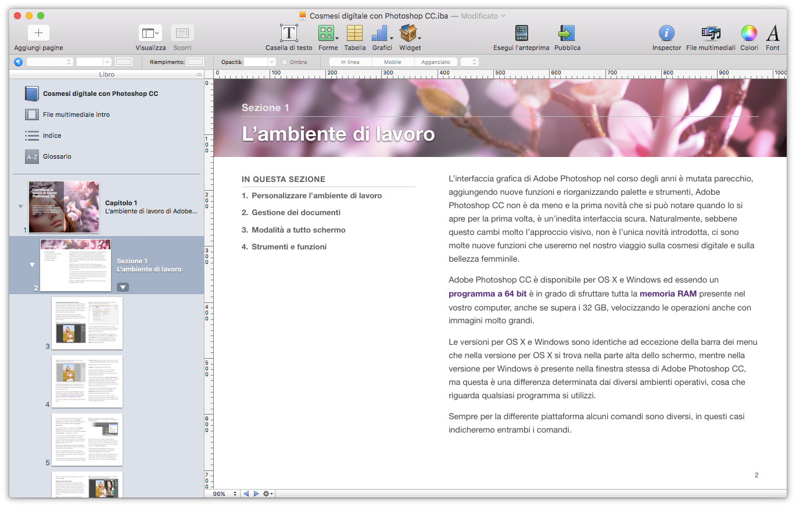Click the Sezione 1 label on banner

265,108
